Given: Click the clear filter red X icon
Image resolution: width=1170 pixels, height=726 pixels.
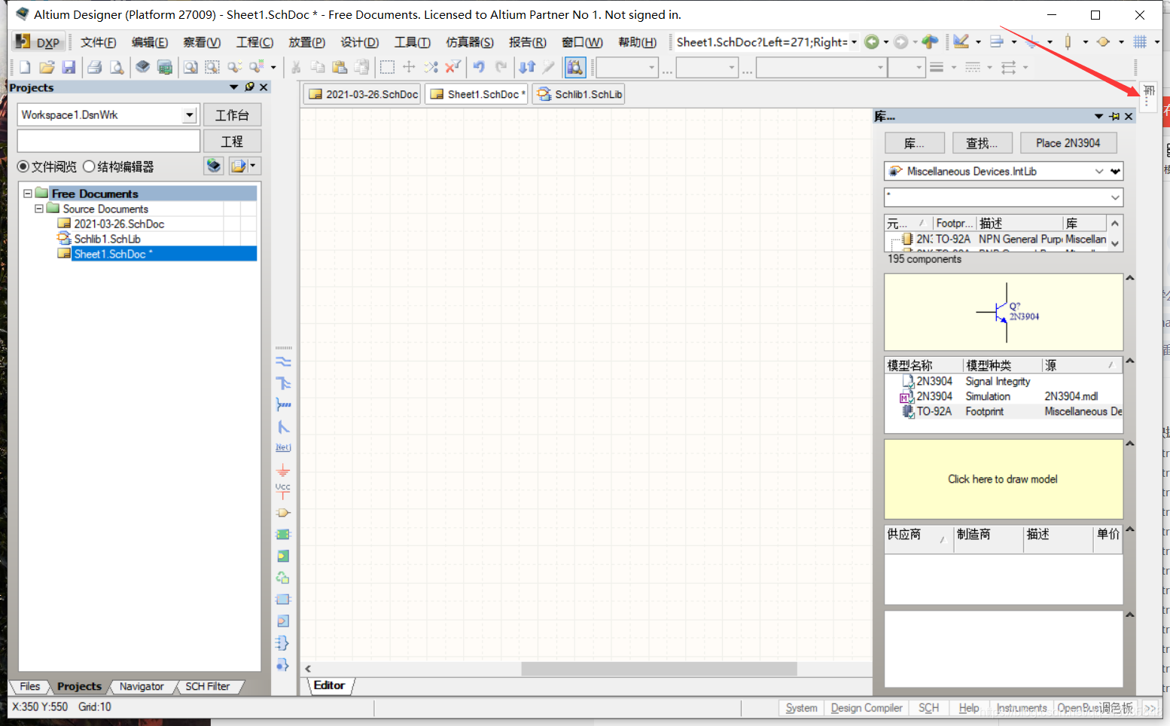Looking at the screenshot, I should [452, 67].
